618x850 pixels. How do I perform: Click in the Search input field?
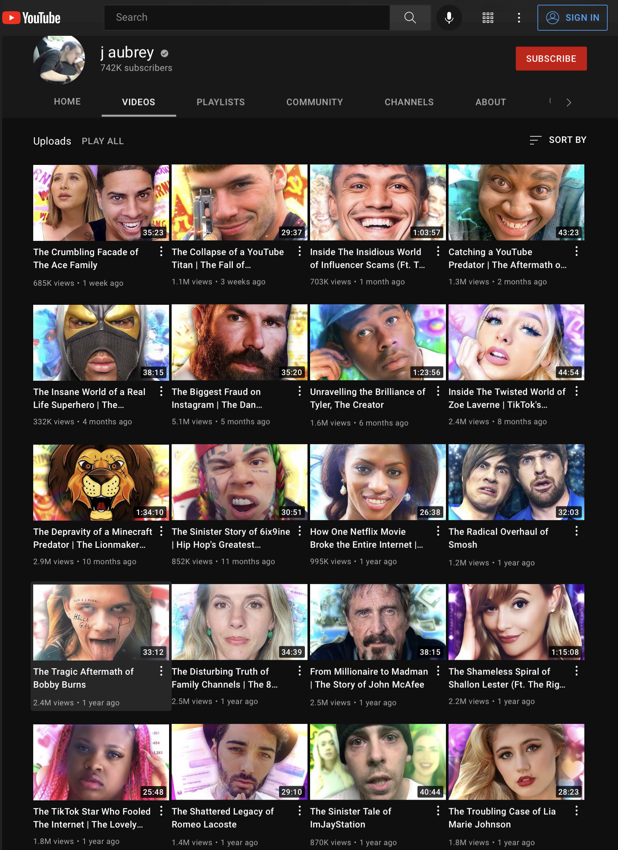(247, 18)
